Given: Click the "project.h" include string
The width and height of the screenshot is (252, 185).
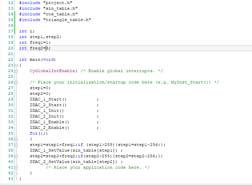Looking at the screenshot, I should [58, 3].
